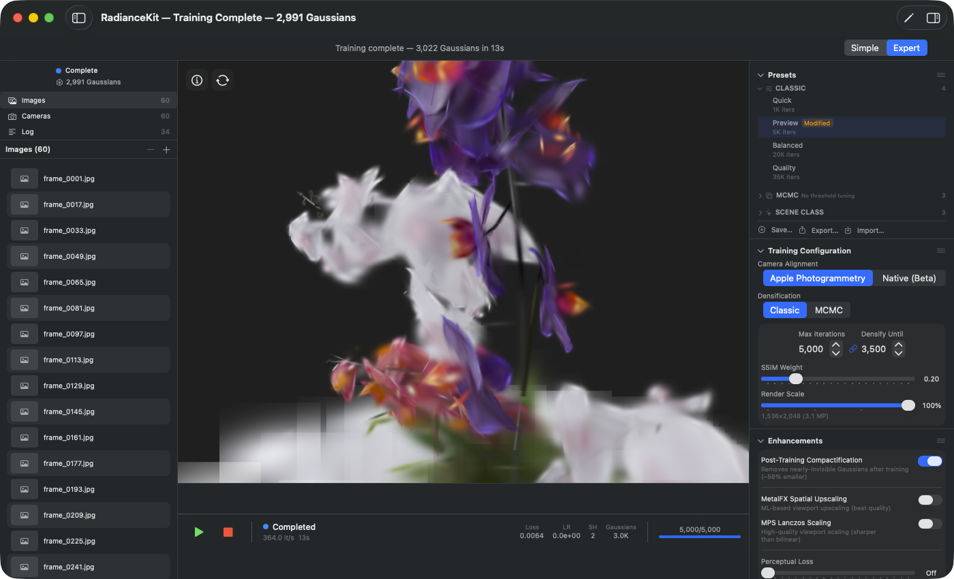954x579 pixels.
Task: Click the Images sidebar icon
Action: 12,100
